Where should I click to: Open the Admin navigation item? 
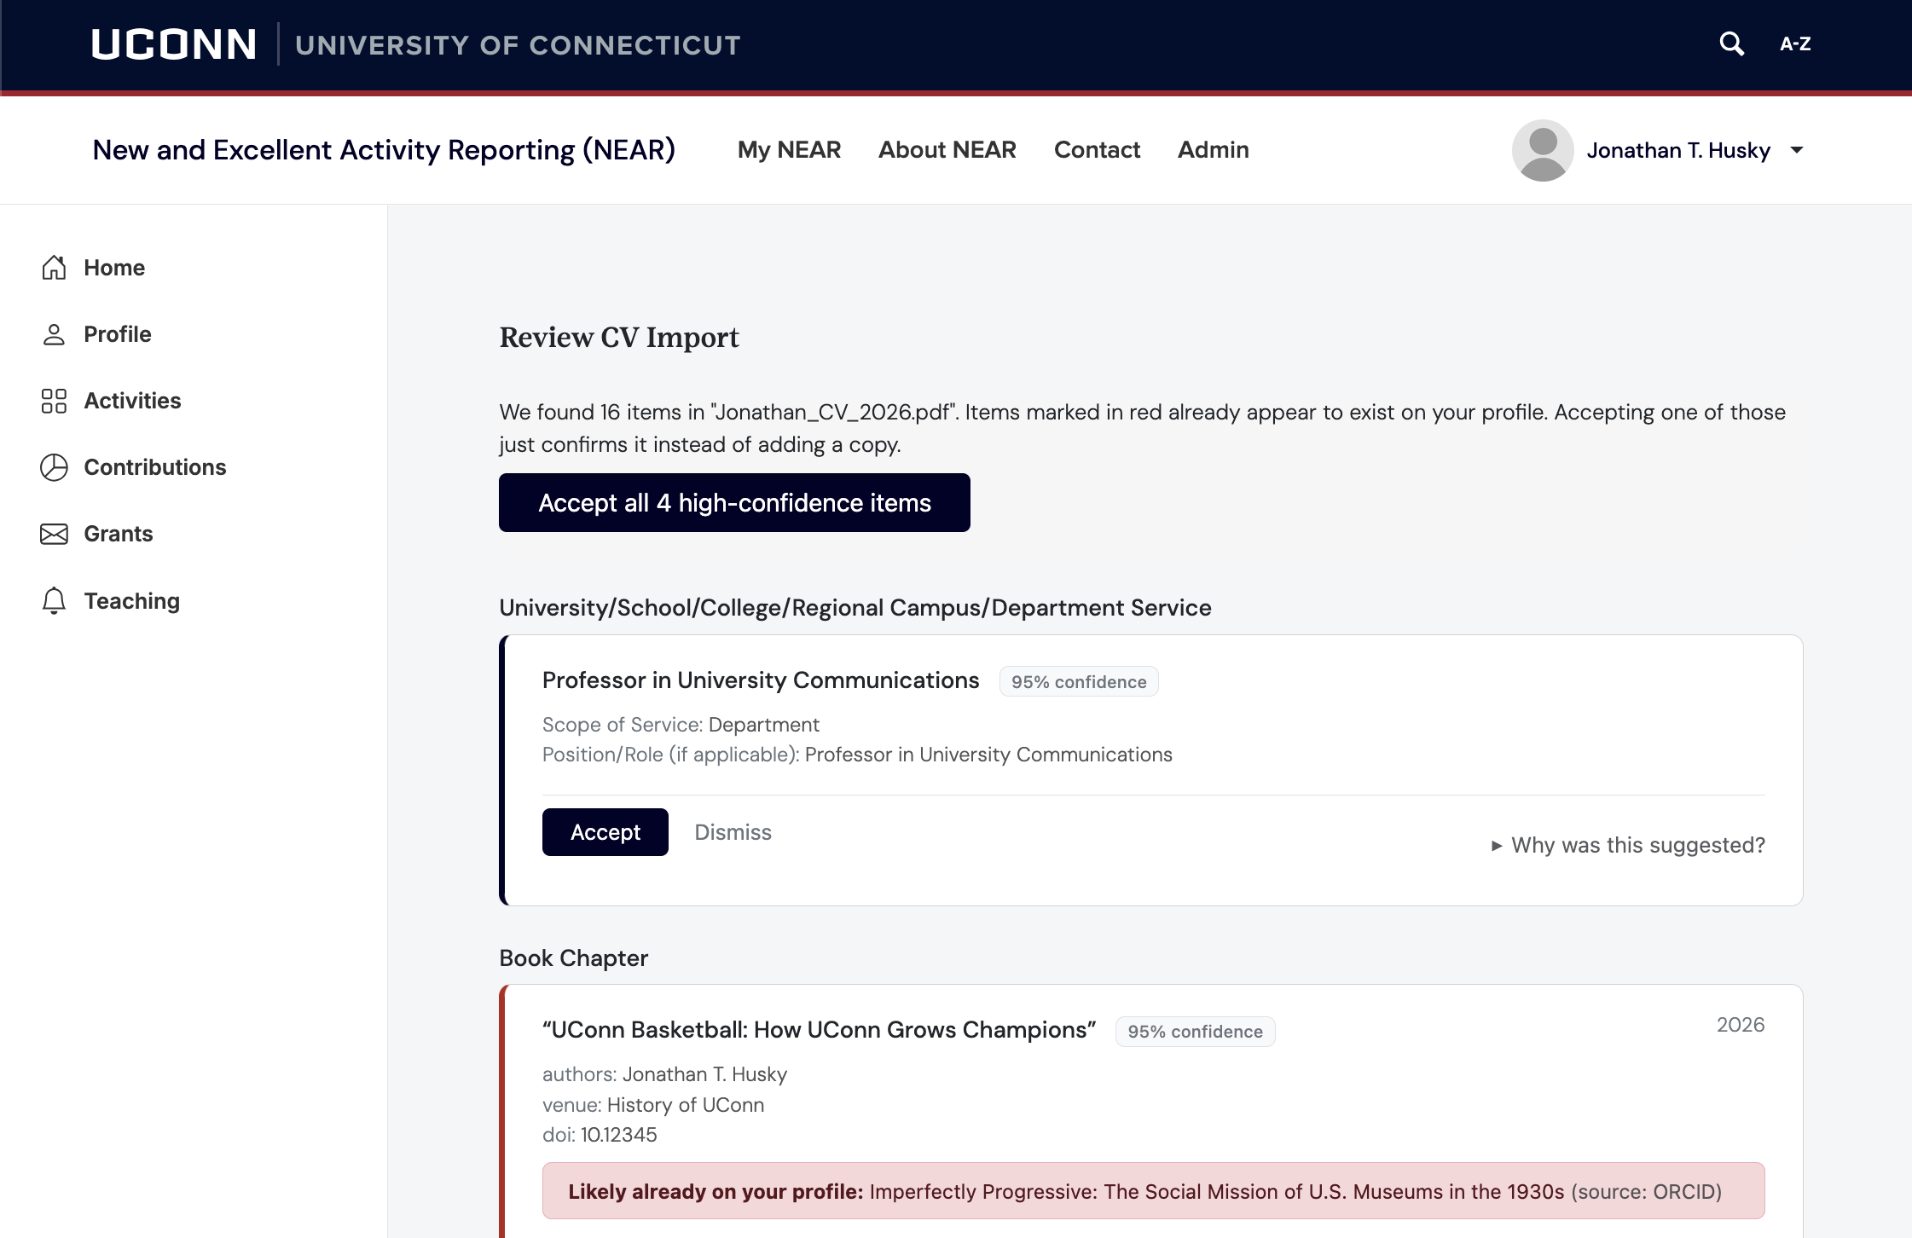click(x=1213, y=150)
